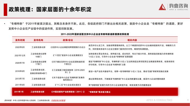Image resolution: width=190 pixels, height=106 pixels.
Task: Click 《优质中小企业梯度培育管理暂行办法》 policy title
Action: [x=68, y=47]
